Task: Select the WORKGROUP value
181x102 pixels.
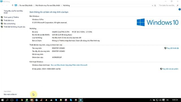Action: click(x=57, y=57)
